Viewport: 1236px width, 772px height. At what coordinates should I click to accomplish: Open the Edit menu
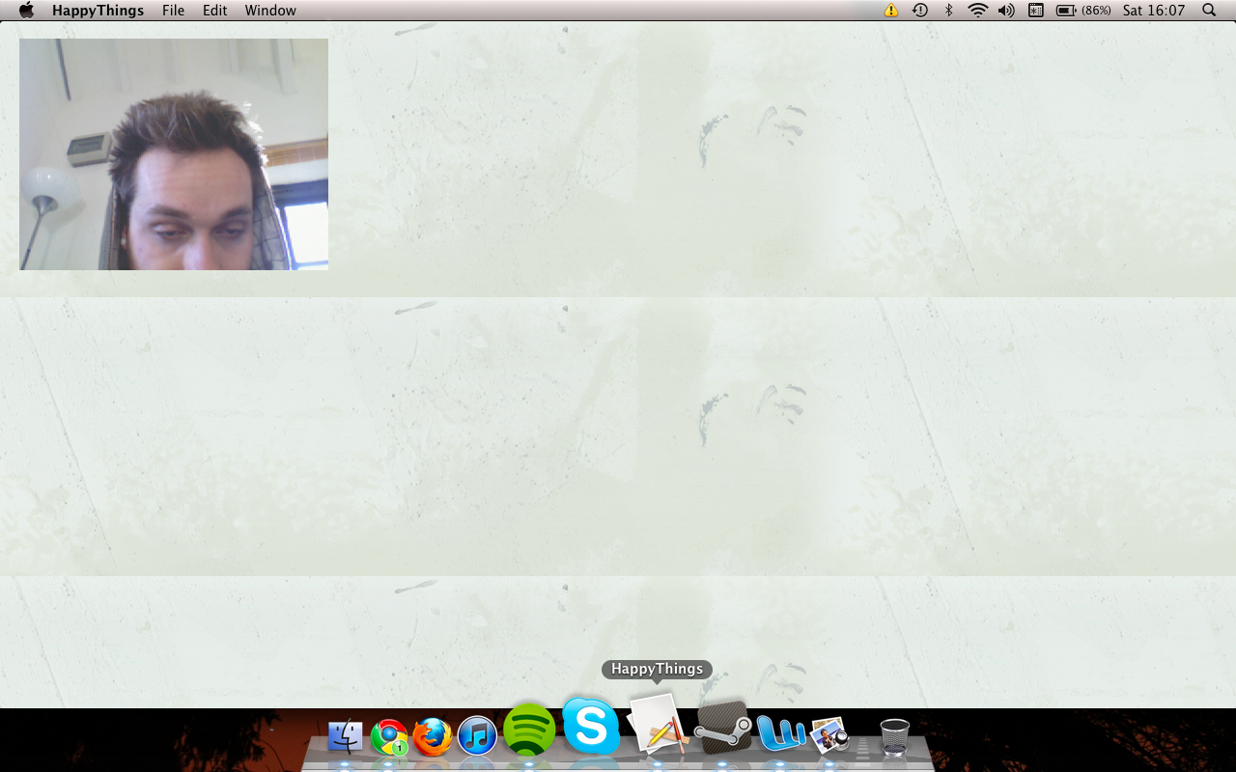214,11
